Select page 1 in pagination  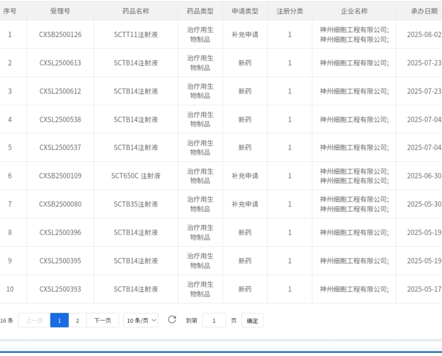(x=60, y=320)
